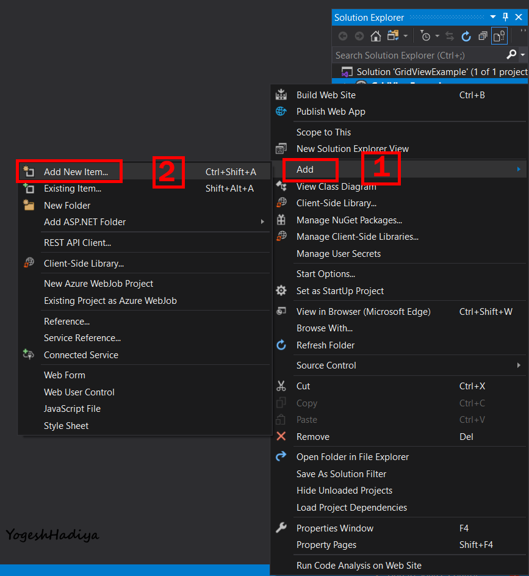Toggle the Show All Files button
Screen dimensions: 529x576
[x=498, y=36]
